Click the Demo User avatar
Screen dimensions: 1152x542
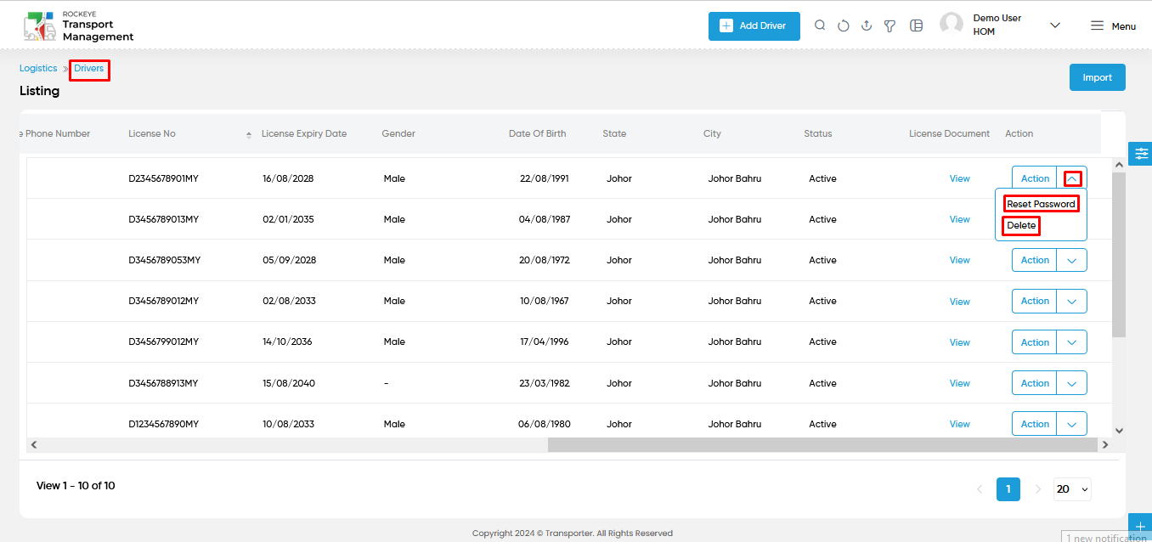[952, 25]
